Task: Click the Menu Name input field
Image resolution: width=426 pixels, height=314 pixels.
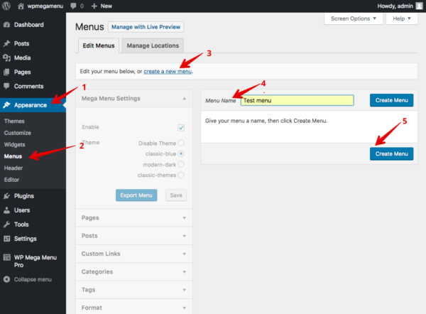Action: click(297, 100)
